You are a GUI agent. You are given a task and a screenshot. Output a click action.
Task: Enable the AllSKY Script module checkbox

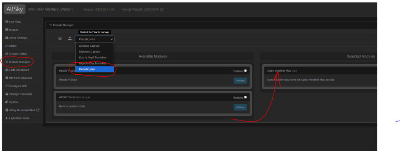(245, 97)
